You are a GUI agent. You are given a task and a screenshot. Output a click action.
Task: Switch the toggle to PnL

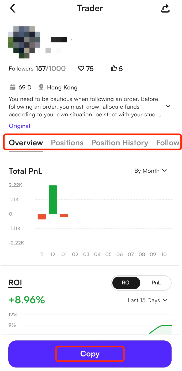[156, 283]
